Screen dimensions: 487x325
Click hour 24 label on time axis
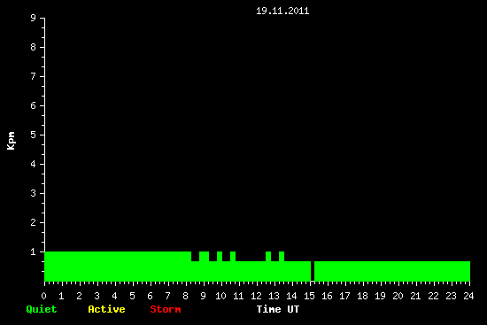click(468, 296)
